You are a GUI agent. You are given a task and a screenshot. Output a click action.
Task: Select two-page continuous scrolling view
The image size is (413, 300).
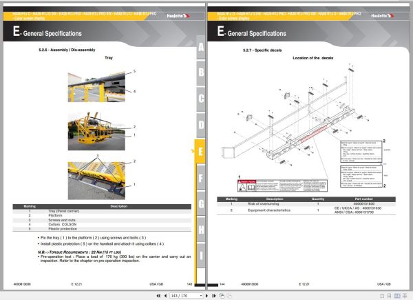pos(405,296)
